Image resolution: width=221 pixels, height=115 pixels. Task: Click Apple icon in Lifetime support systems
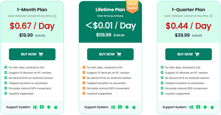[x=134, y=107]
